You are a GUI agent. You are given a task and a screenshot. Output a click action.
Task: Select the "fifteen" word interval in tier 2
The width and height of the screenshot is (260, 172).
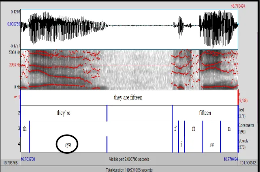205,113
